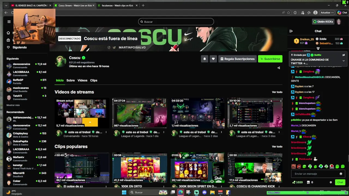
Task: Open options menu for the hace 3 días video
Action: (x=279, y=132)
